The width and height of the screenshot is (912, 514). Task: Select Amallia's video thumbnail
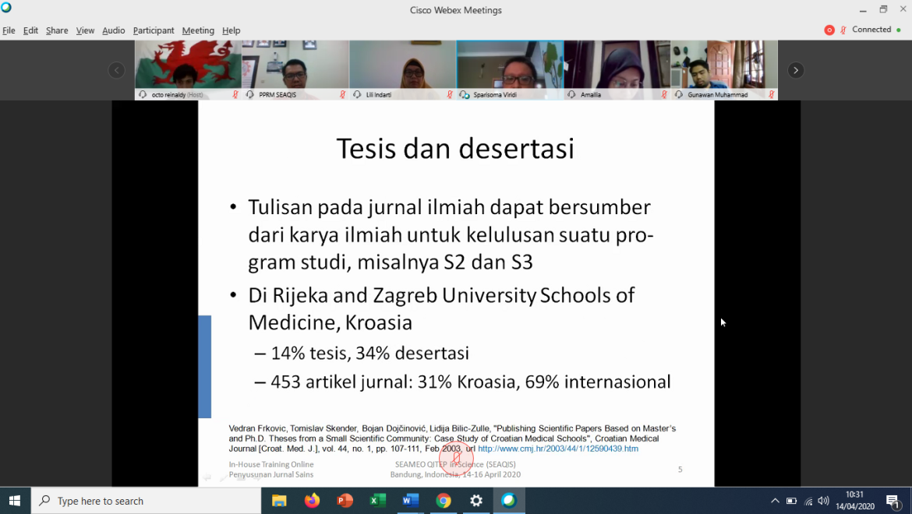[616, 66]
